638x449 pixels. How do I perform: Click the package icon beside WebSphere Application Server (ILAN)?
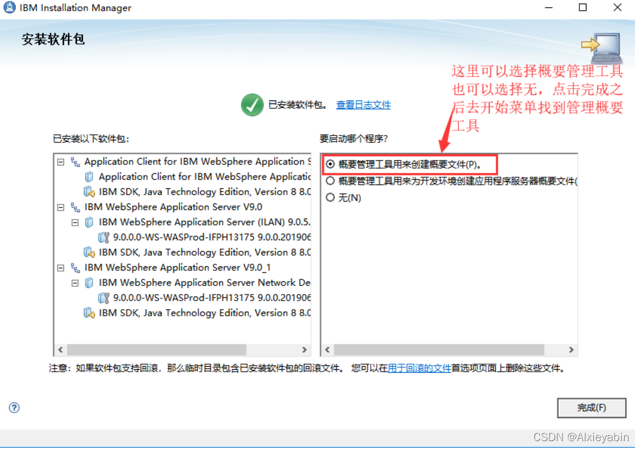(88, 221)
